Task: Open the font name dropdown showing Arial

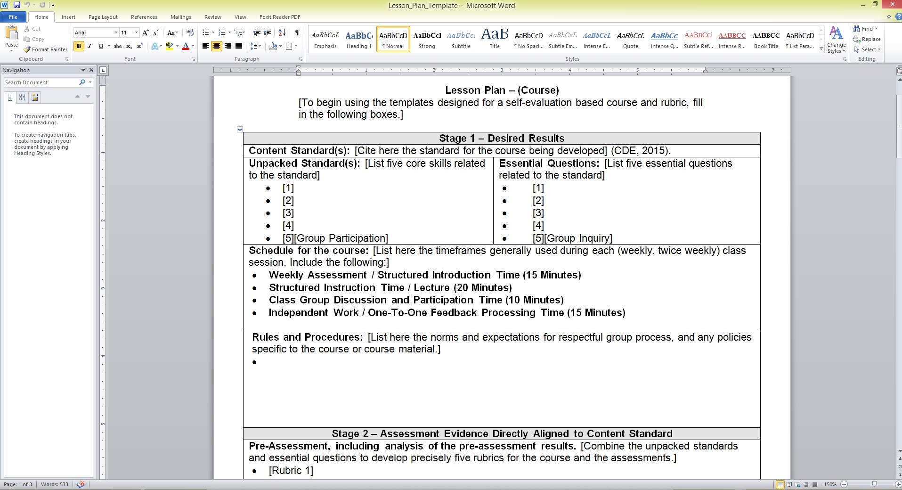Action: click(x=116, y=33)
